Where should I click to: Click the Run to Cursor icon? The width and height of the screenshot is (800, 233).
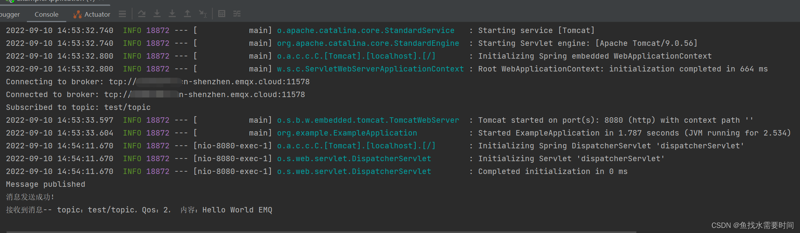pos(203,14)
